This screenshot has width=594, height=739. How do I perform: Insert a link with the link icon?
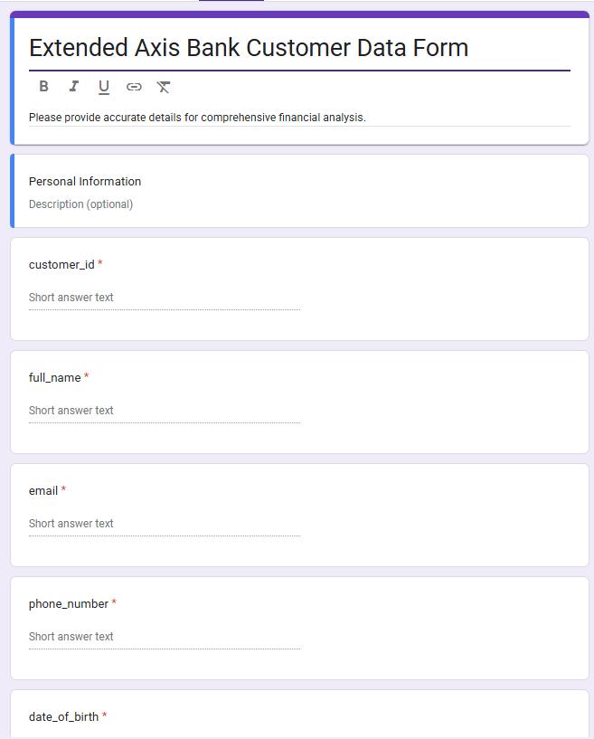click(134, 87)
